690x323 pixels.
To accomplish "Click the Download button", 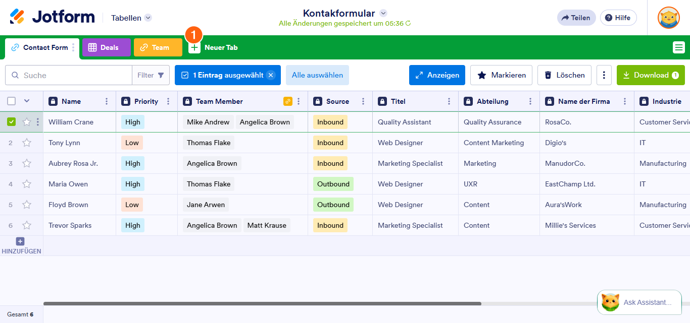I will [651, 75].
